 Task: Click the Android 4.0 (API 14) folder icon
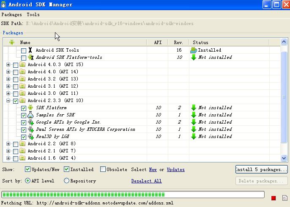point(22,72)
